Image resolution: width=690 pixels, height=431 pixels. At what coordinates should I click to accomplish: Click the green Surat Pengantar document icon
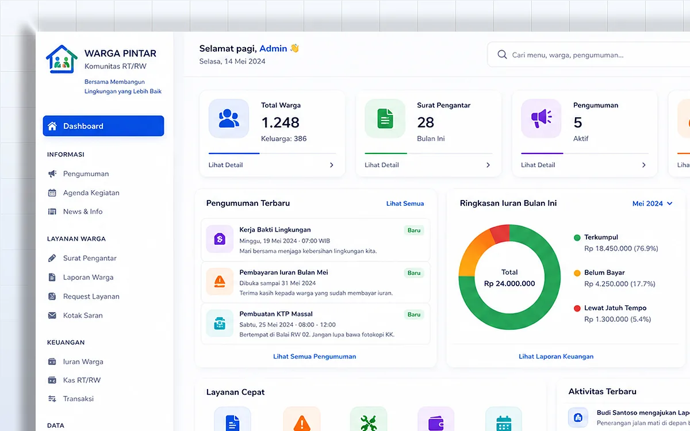[385, 118]
